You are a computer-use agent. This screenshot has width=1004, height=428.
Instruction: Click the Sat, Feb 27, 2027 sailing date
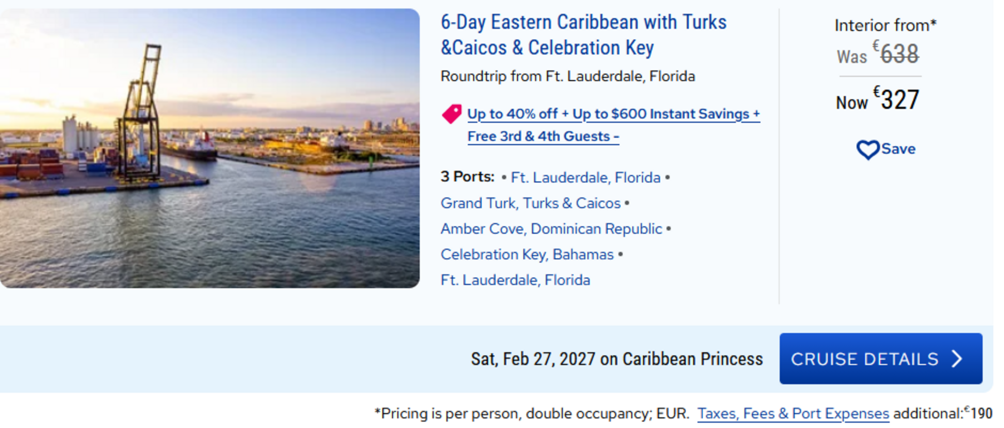(x=533, y=359)
